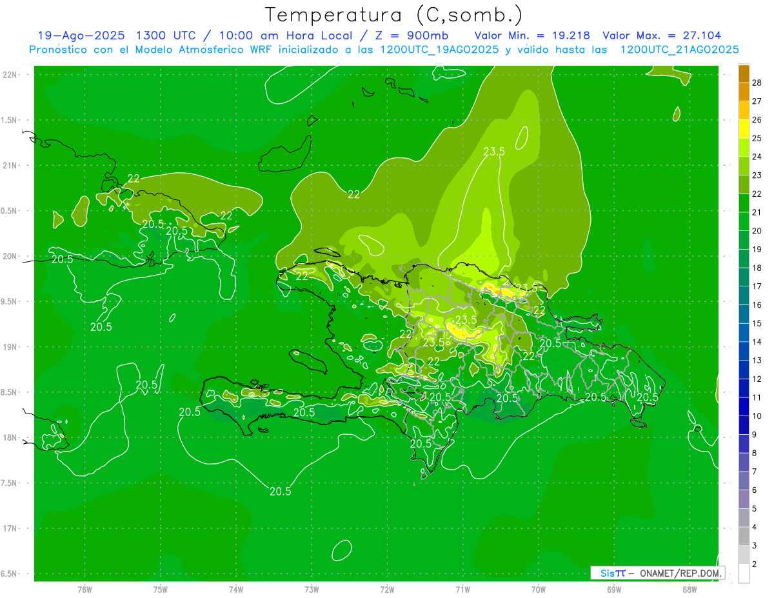Image resolution: width=774 pixels, height=598 pixels.
Task: Click the orange legend swatch between 26 and 27
Action: point(744,110)
